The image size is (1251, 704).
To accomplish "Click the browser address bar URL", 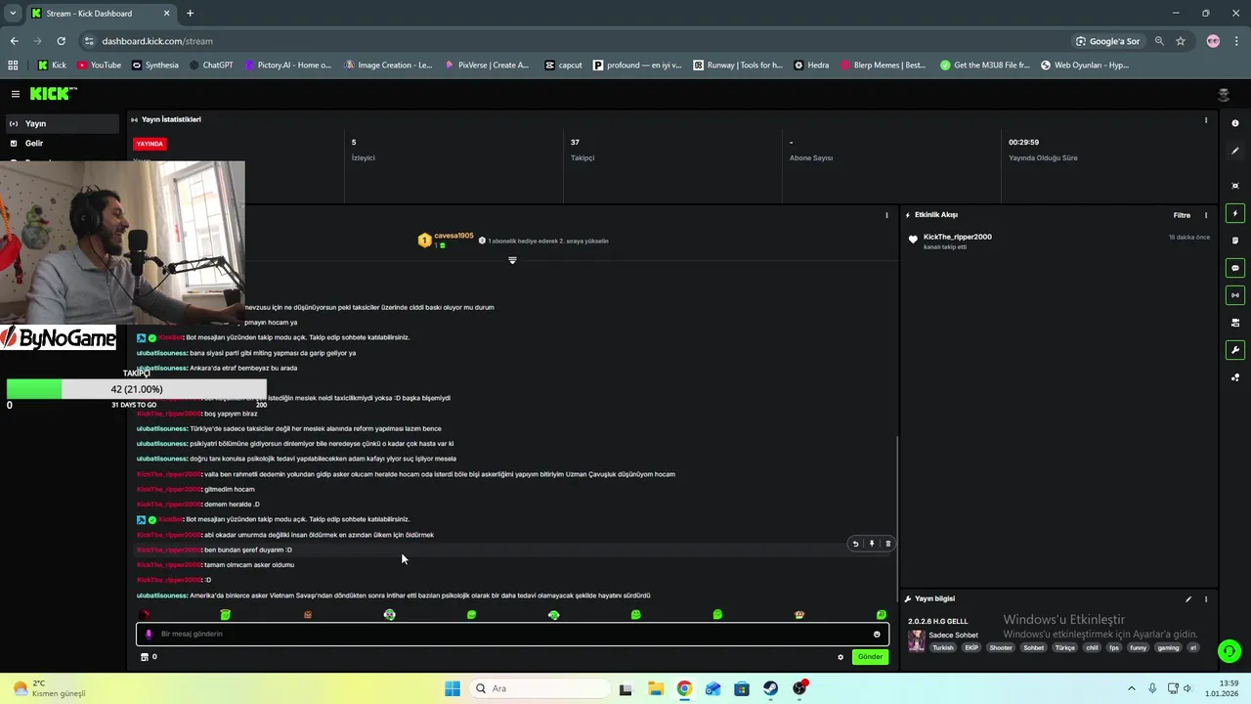I will 157,41.
